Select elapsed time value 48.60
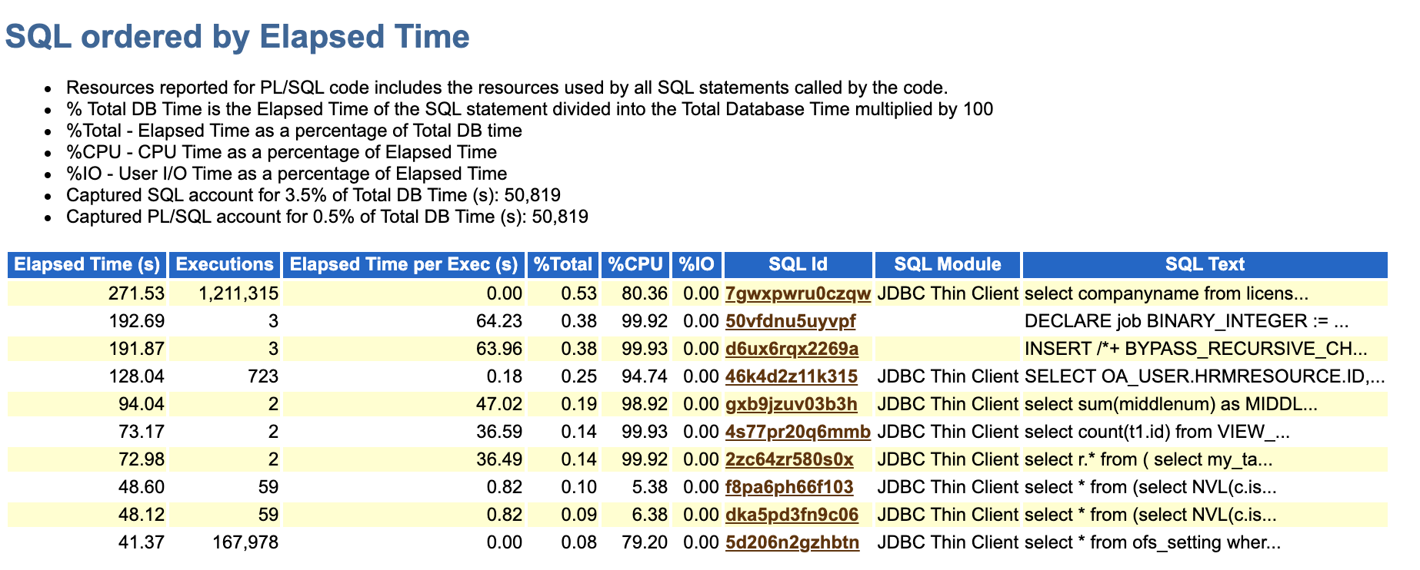Screen dimensions: 1420x570 (142, 487)
